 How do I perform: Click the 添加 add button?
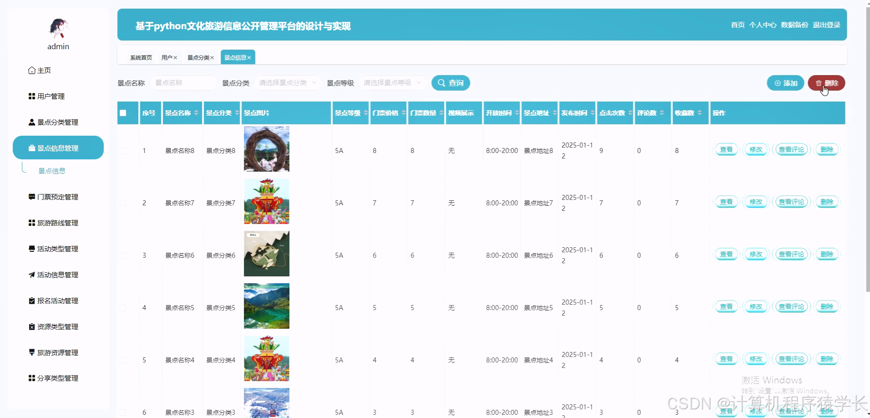(x=785, y=83)
